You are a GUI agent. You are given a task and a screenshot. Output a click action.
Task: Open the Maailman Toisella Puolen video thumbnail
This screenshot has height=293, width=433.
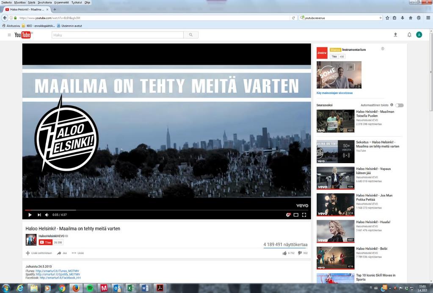coord(335,121)
